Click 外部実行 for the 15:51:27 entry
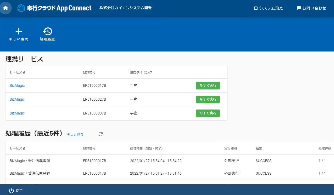The image size is (334, 195). pyautogui.click(x=232, y=173)
